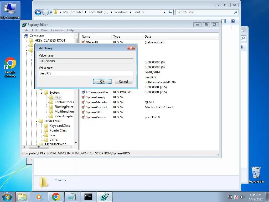
Task: Click the Name column header
Action: point(96,36)
